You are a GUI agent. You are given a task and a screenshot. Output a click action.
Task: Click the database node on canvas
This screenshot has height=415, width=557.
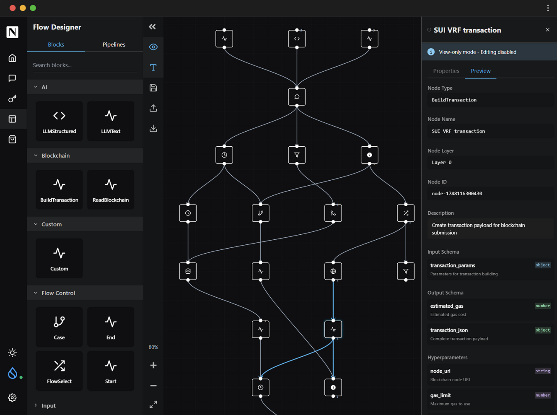tap(188, 271)
